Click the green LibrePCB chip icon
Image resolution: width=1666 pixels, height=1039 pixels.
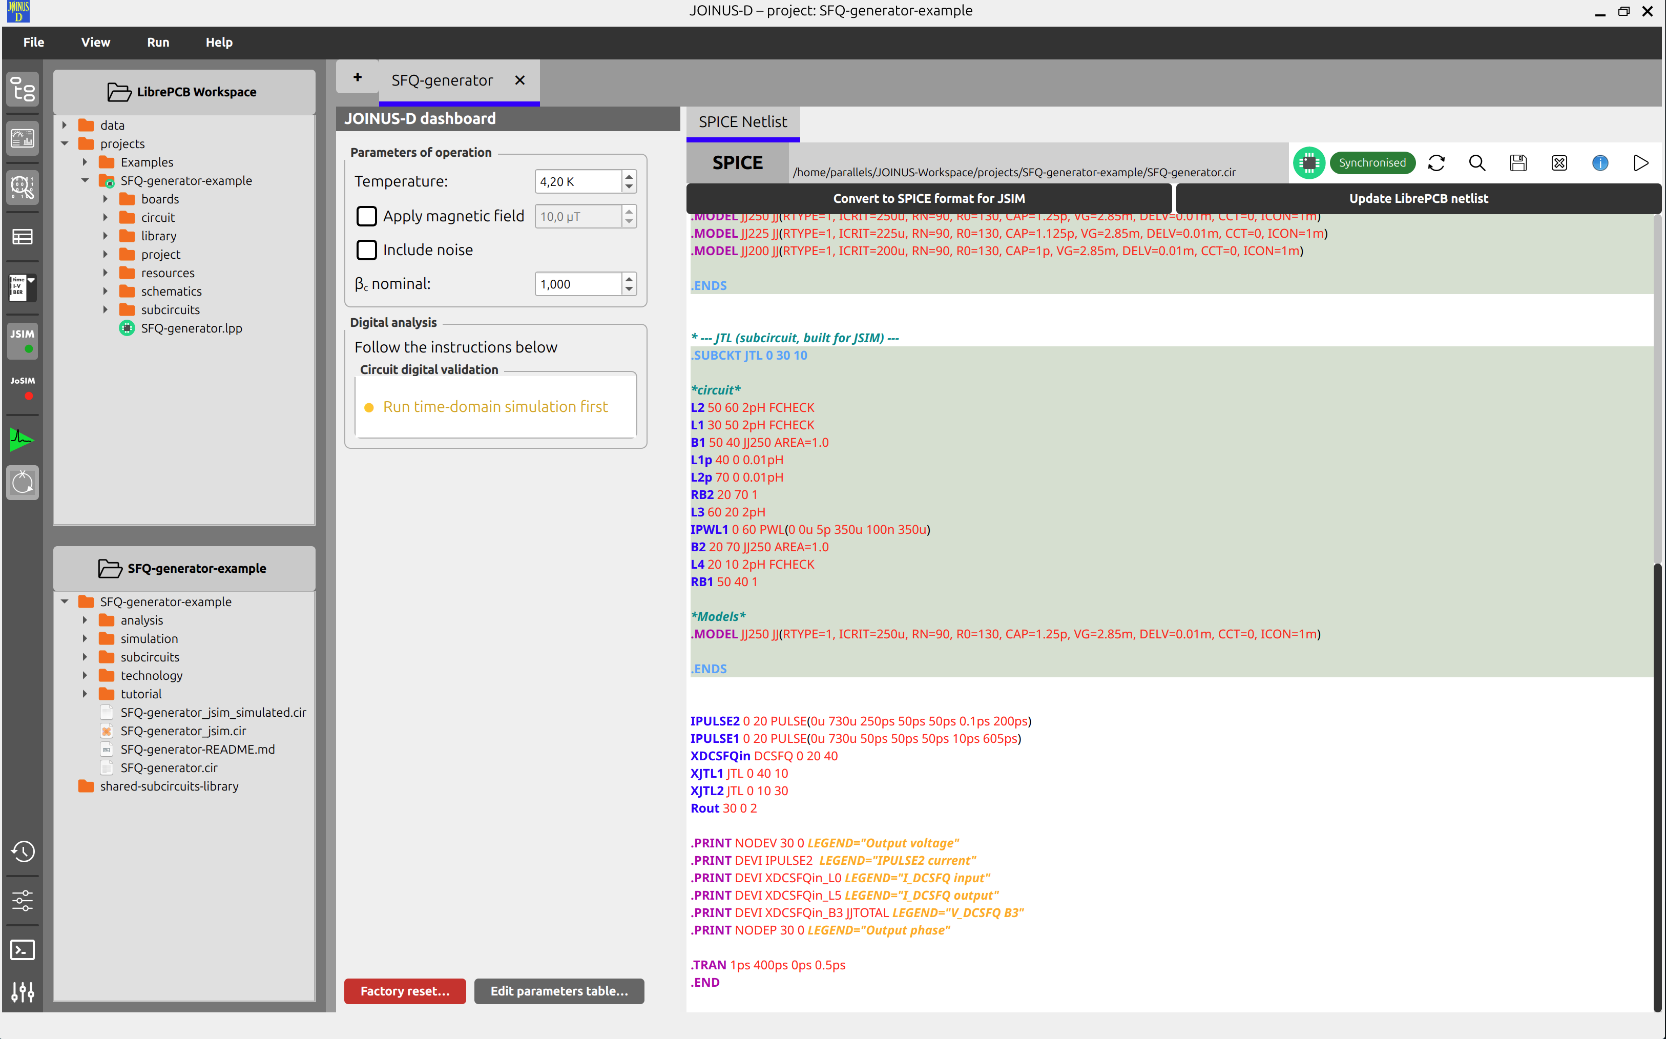coord(1309,163)
